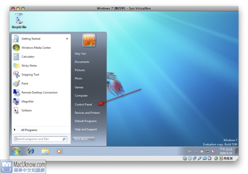Click the Sticky Notes icon
The height and width of the screenshot is (174, 248).
pyautogui.click(x=16, y=66)
